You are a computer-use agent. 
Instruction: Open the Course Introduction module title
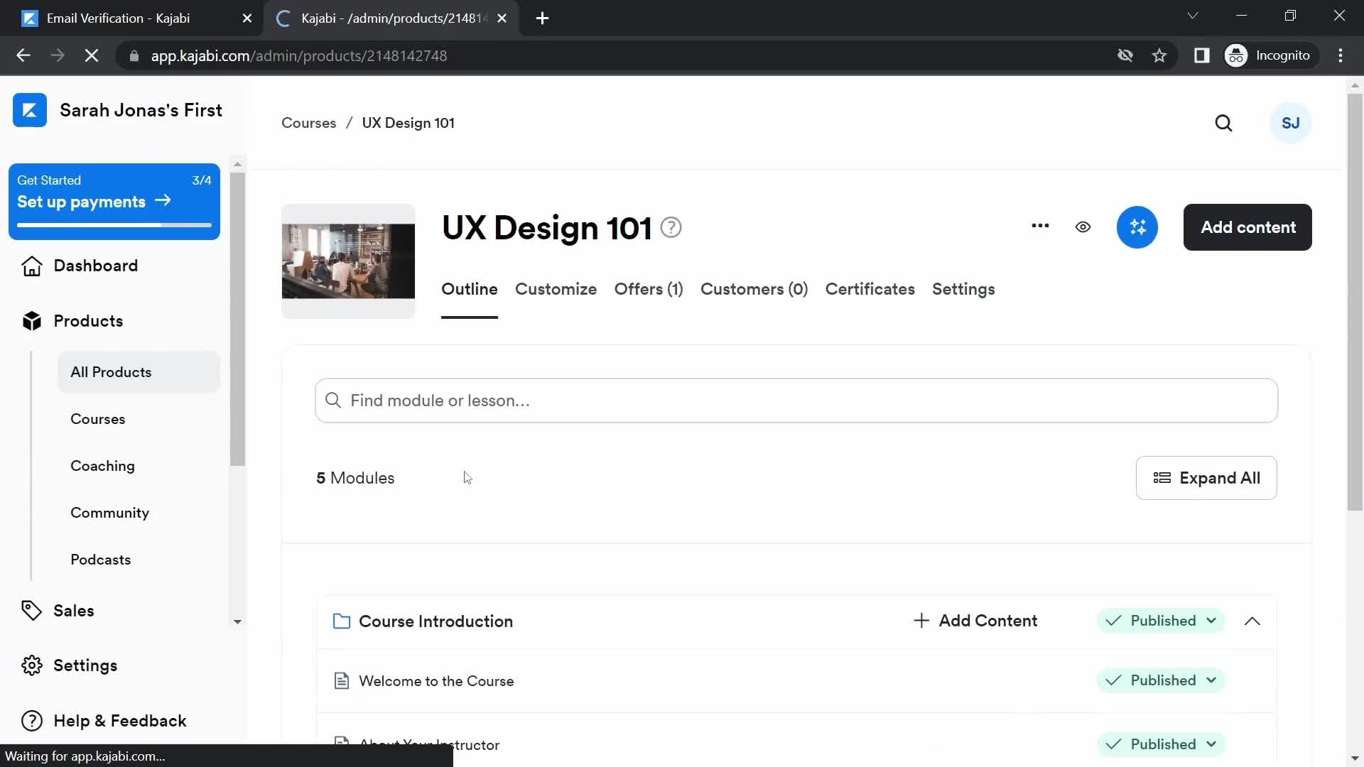435,621
